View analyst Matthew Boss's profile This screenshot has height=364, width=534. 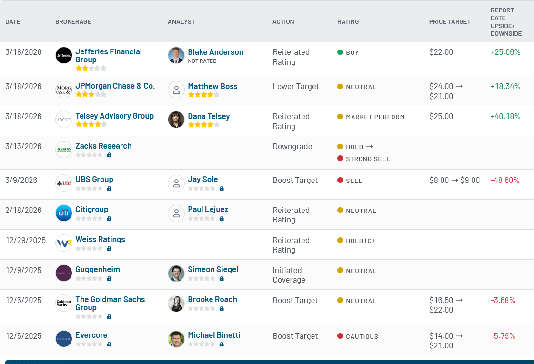click(213, 86)
